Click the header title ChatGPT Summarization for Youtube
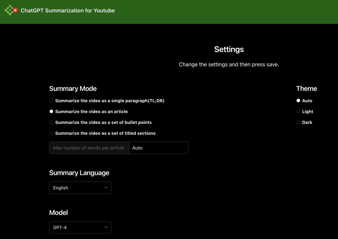This screenshot has height=239, width=338. coord(68,11)
